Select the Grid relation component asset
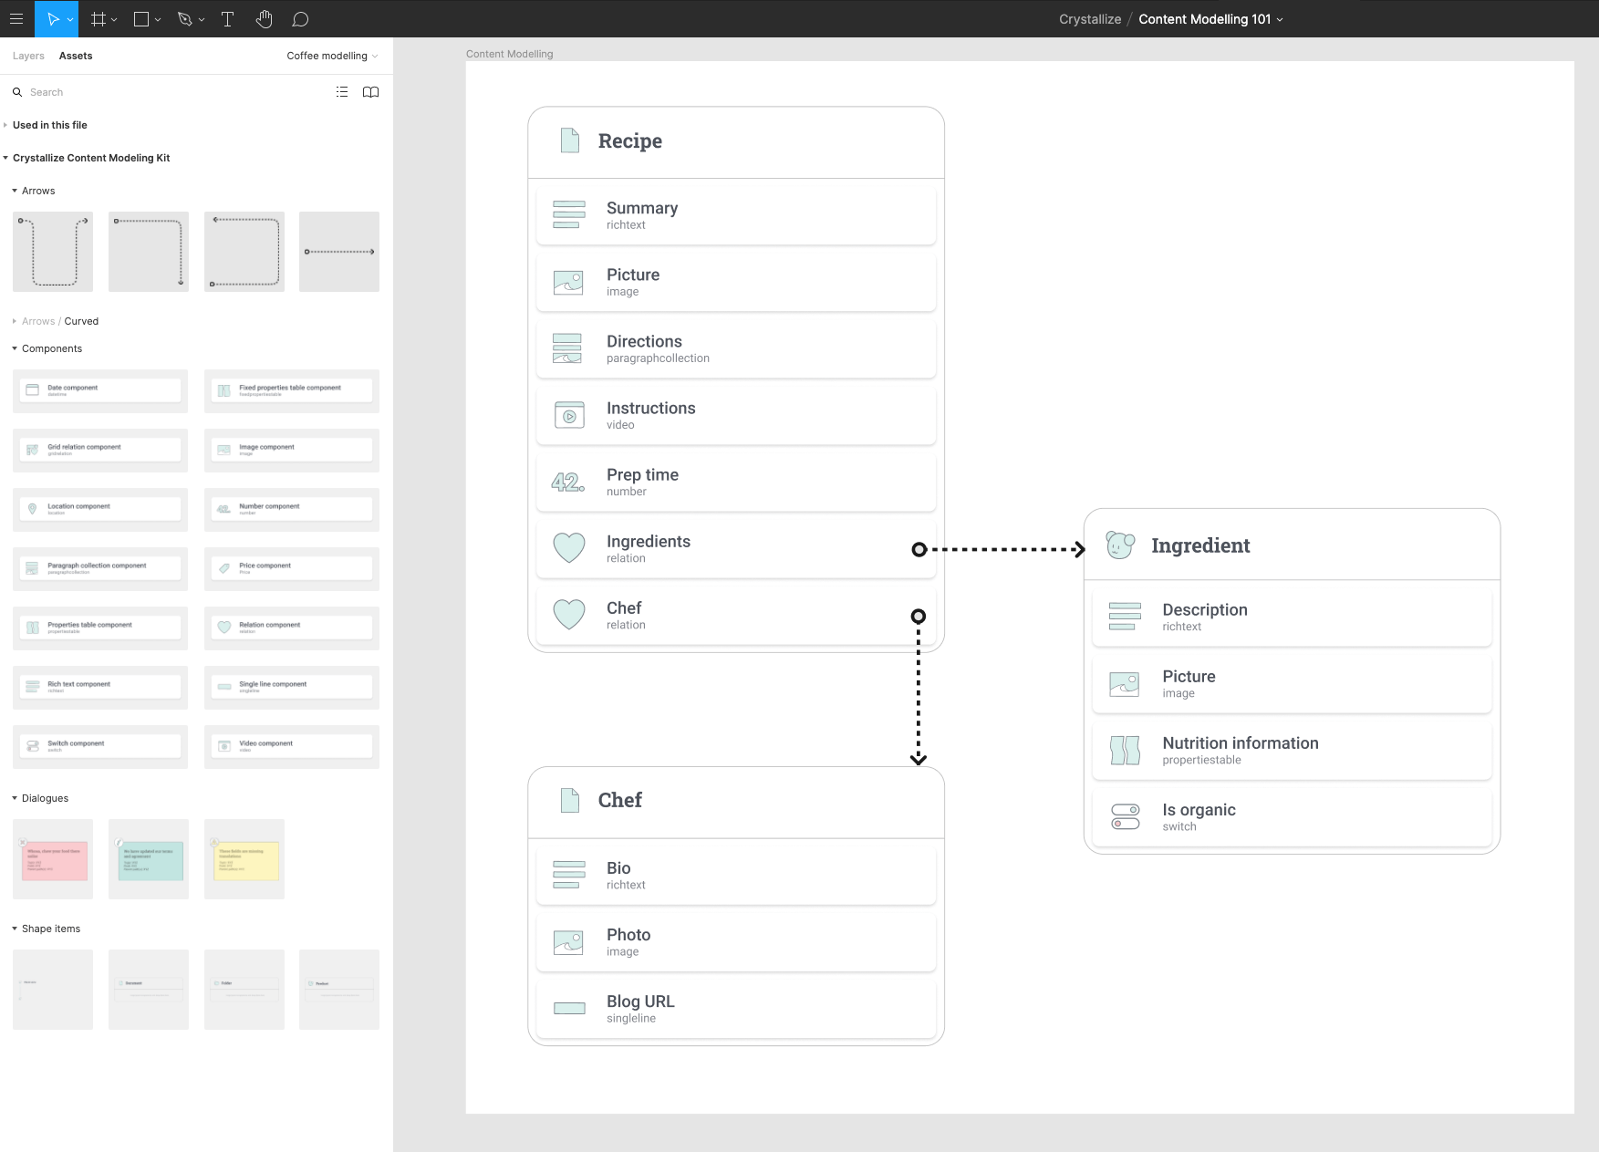 pos(100,450)
